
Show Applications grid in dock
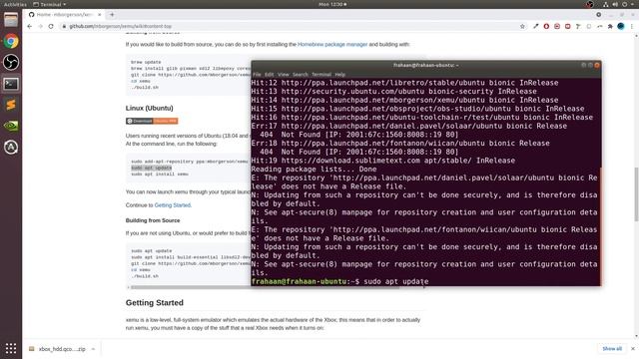point(11,348)
